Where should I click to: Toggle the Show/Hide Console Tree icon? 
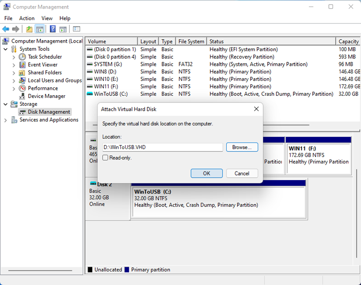(40, 29)
